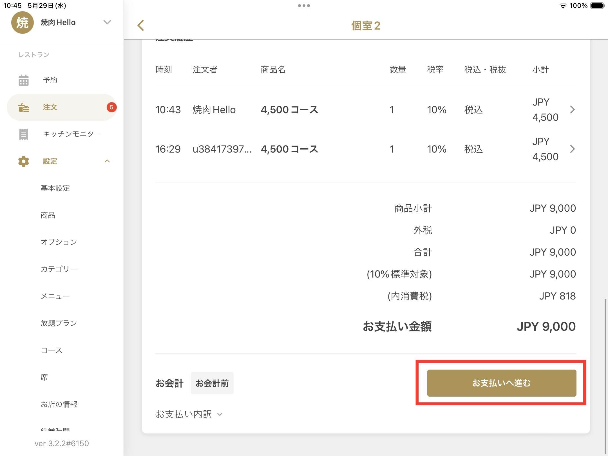Click the 小計 column header

tap(540, 70)
